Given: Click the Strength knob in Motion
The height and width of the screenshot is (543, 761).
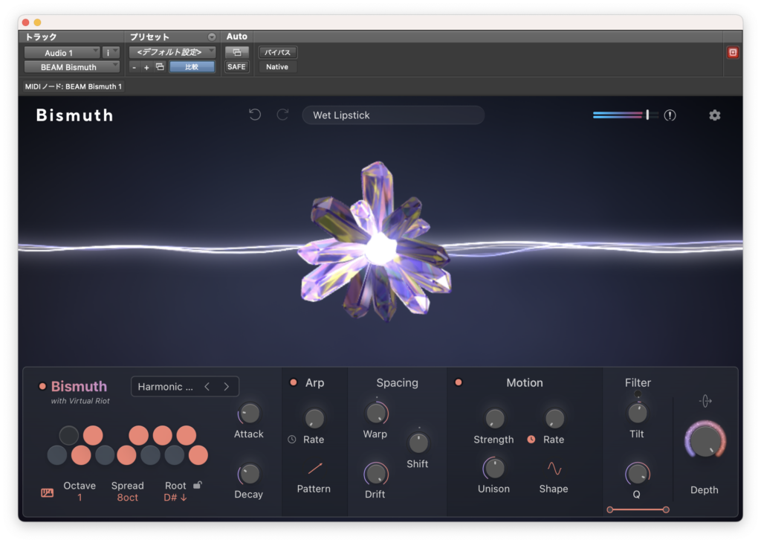Looking at the screenshot, I should tap(494, 419).
